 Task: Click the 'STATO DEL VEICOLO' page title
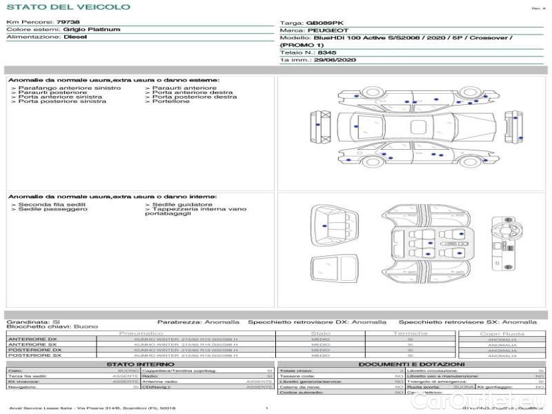pos(68,7)
